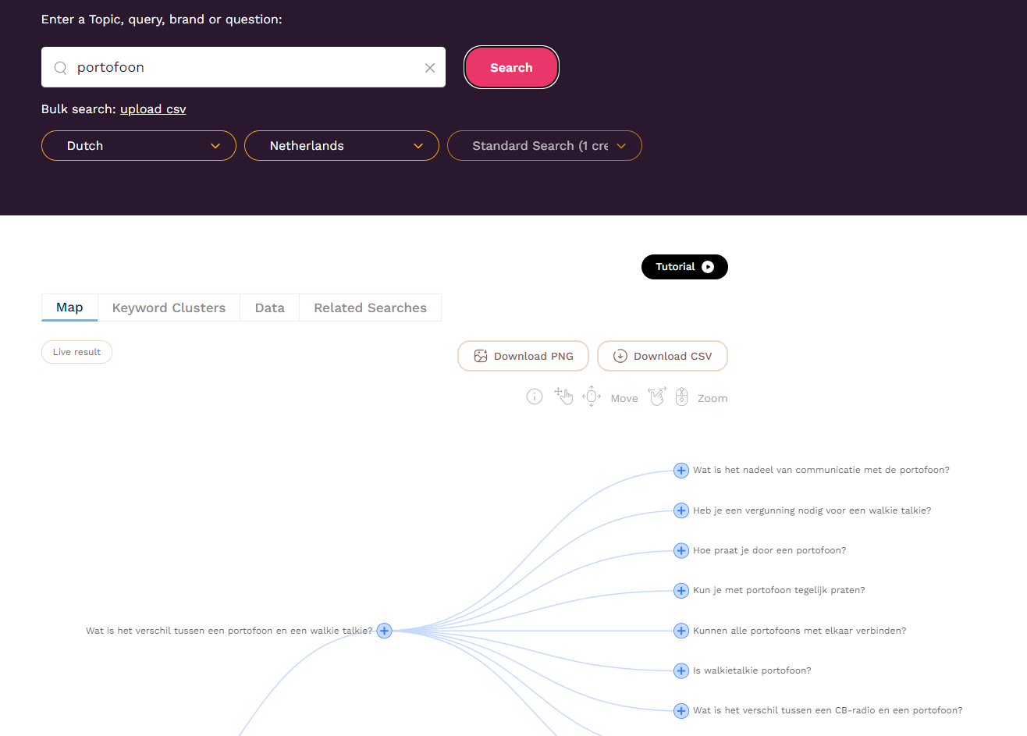Open the Netherlands country dropdown

click(x=342, y=146)
